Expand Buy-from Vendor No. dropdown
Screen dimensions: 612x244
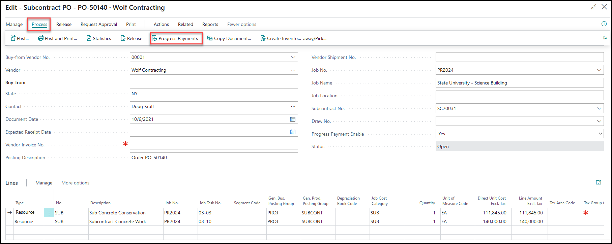coord(293,57)
